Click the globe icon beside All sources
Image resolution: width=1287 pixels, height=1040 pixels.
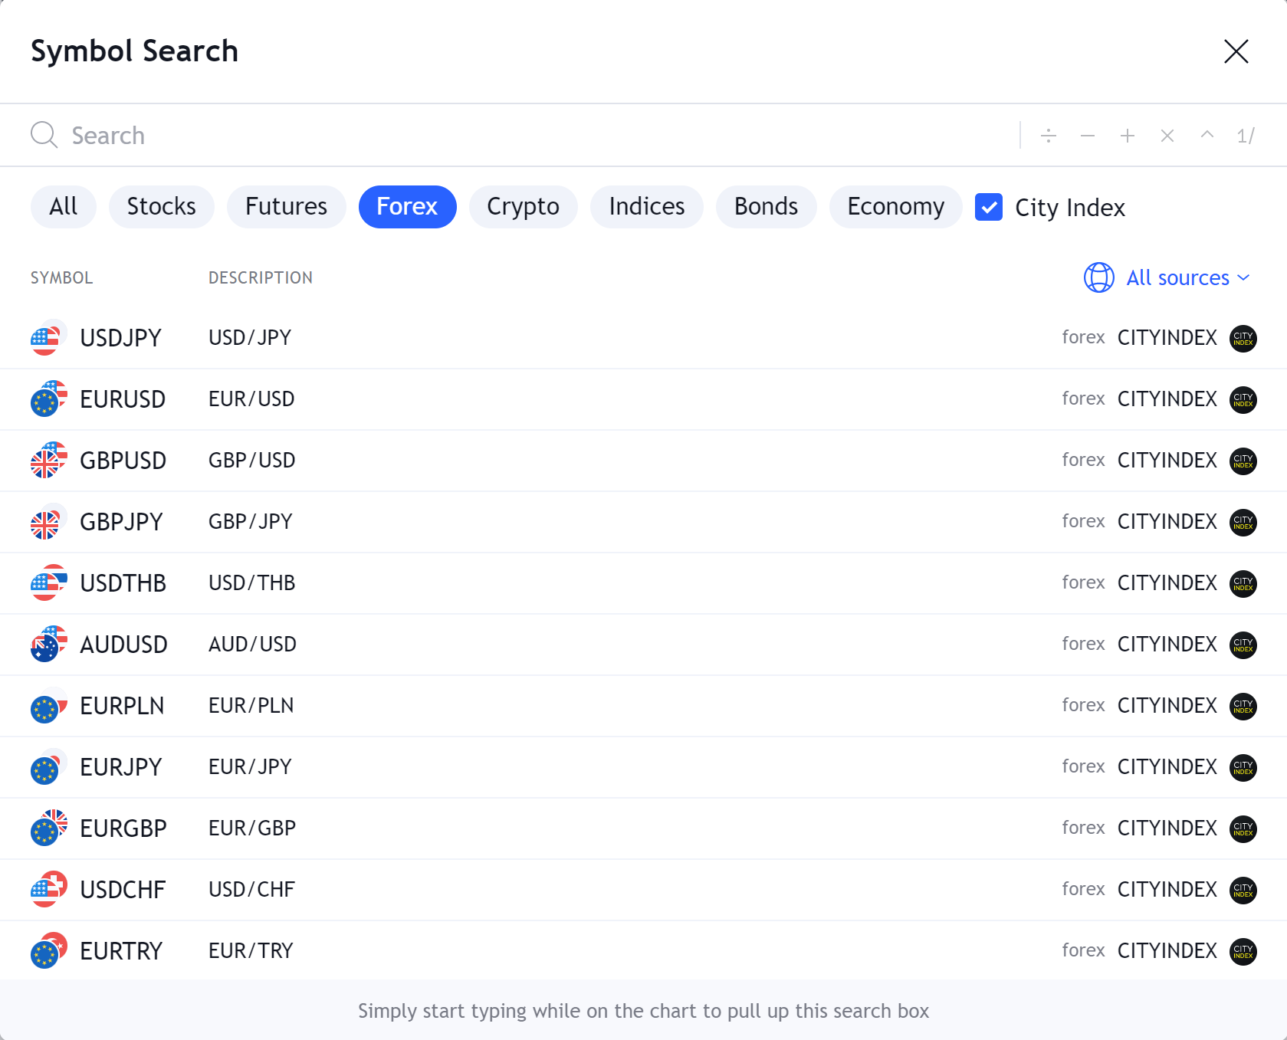1099,277
